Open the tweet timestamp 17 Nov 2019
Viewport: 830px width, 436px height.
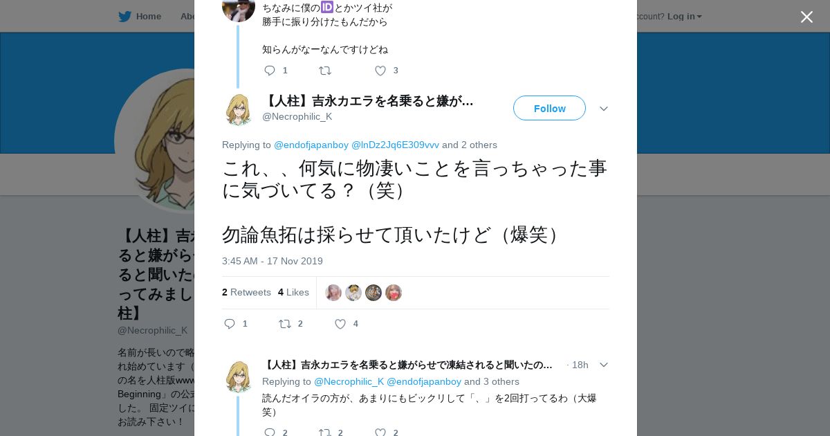[273, 261]
